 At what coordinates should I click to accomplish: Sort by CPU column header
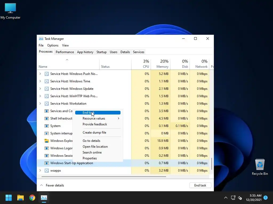(141, 64)
